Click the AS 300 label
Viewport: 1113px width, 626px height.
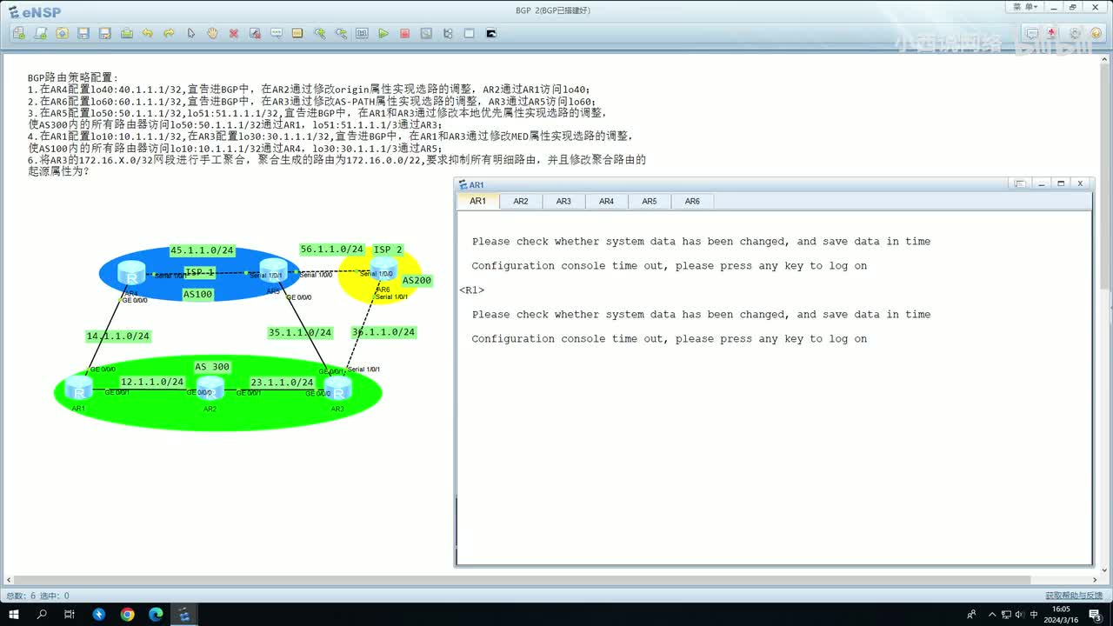coord(212,367)
